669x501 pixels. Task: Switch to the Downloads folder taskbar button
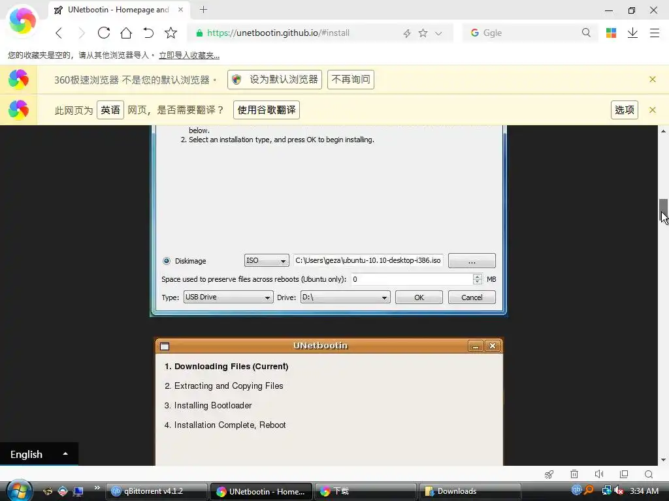pos(470,491)
